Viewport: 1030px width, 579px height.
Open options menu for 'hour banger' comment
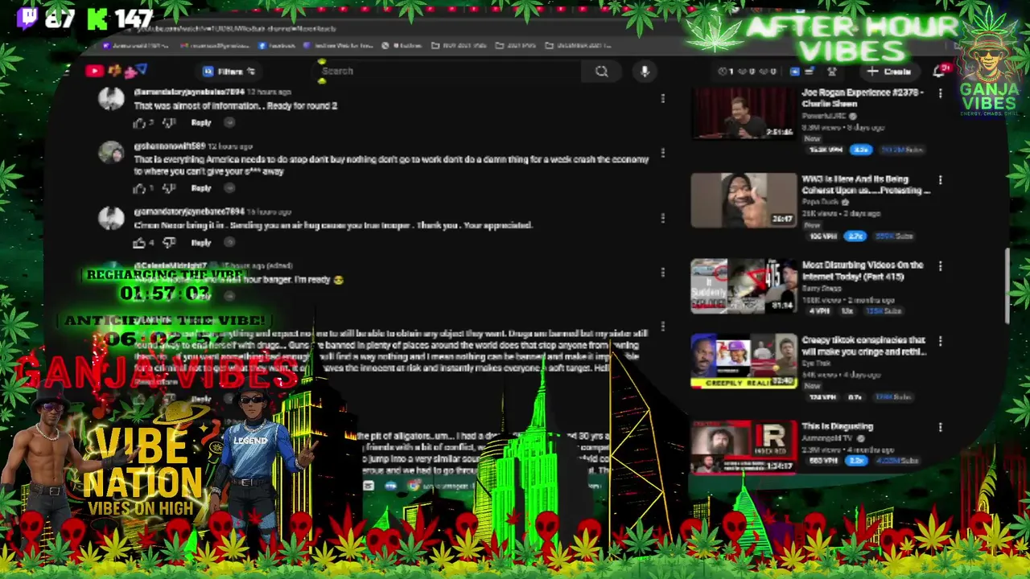662,272
